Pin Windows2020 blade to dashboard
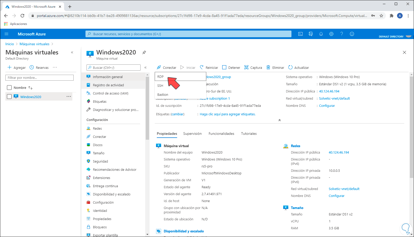Viewport: 414px width, 237px height. point(144,52)
